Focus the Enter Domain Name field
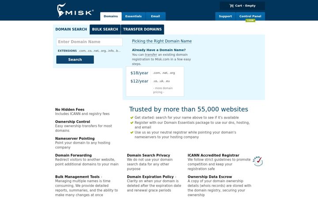The height and width of the screenshot is (199, 318). click(89, 42)
